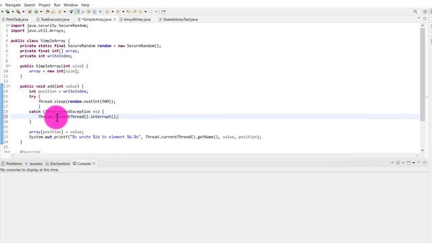Toggle the highlighted Mark Occurrences button
Image resolution: width=432 pixels, height=243 pixels.
coord(77,11)
